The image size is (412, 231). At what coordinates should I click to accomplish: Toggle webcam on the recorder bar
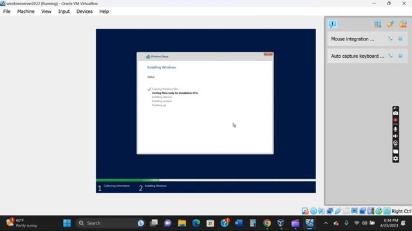click(x=395, y=143)
